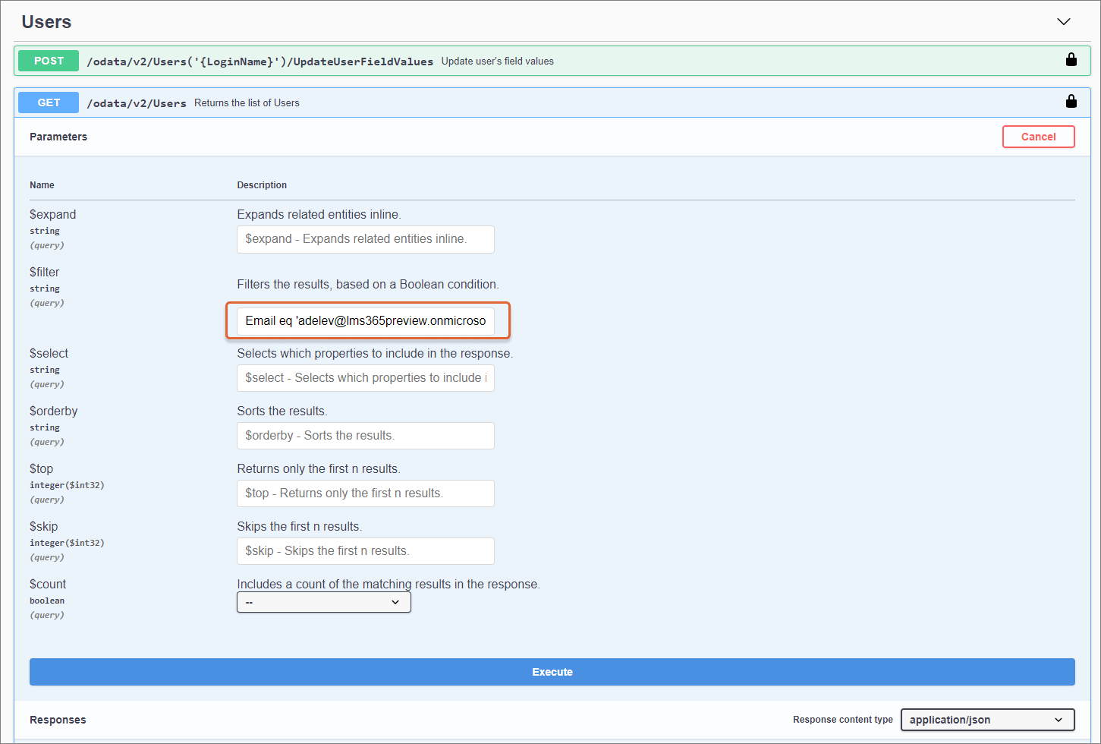The image size is (1101, 744).
Task: Click the lock icon on GET Users row
Action: point(1071,102)
